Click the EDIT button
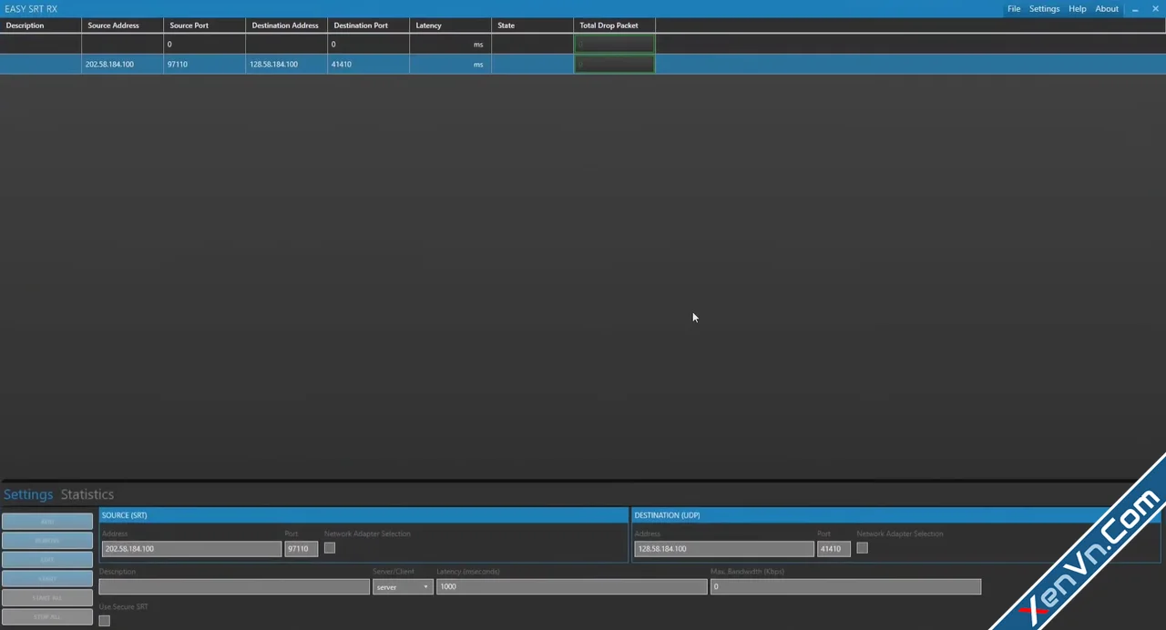 click(x=47, y=560)
